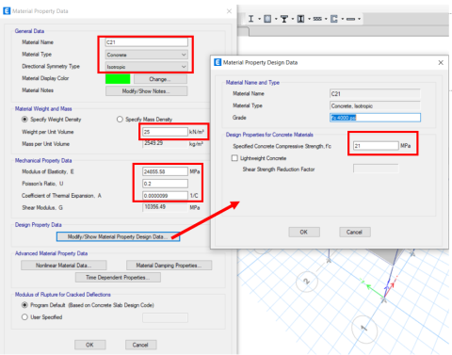The height and width of the screenshot is (355, 452).
Task: Click the steel I-beam design toolbar icon
Action: (250, 19)
